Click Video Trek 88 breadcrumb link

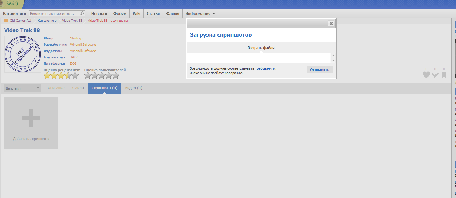click(x=72, y=21)
